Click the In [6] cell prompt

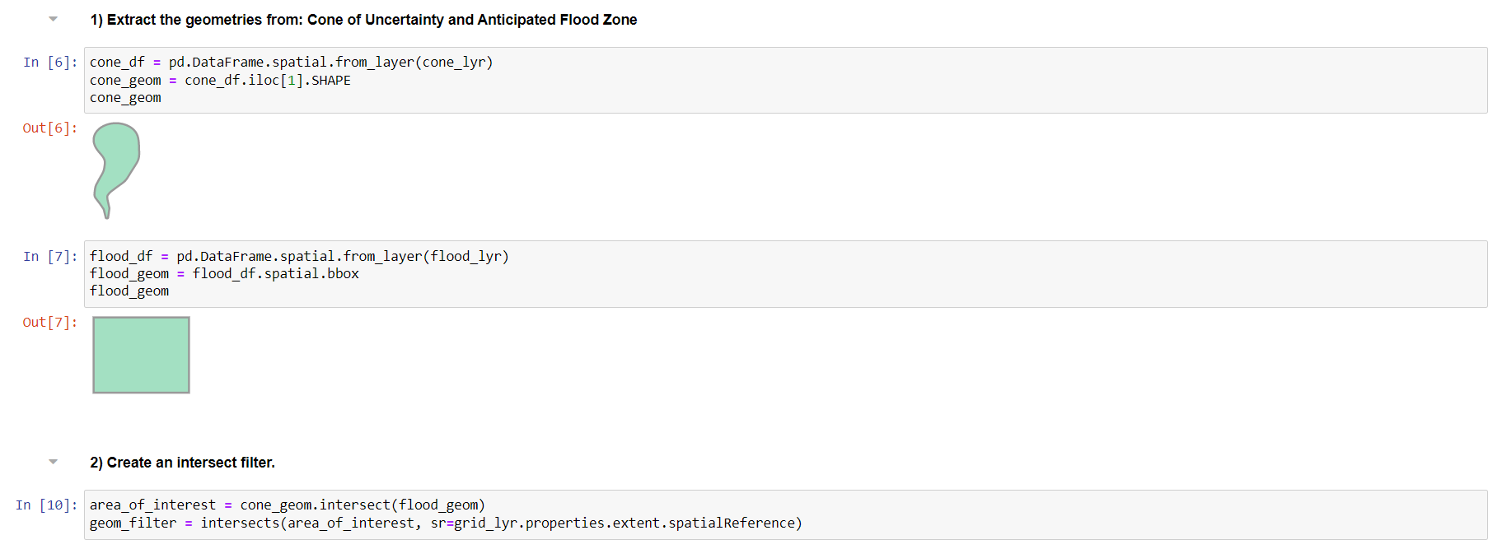tap(50, 63)
